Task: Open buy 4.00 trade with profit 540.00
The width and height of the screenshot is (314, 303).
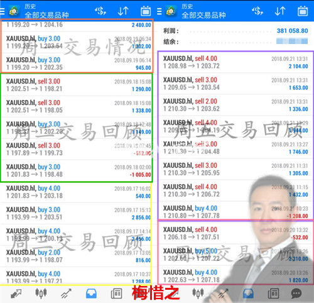Action: 76,192
